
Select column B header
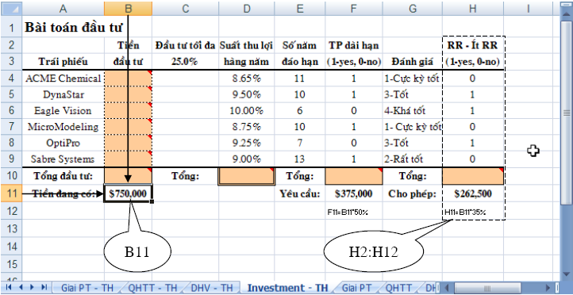128,9
